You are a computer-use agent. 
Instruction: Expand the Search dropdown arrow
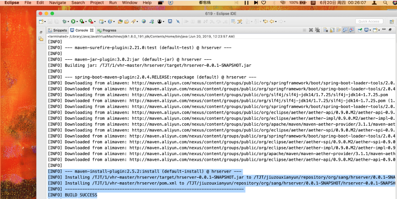coord(137,22)
